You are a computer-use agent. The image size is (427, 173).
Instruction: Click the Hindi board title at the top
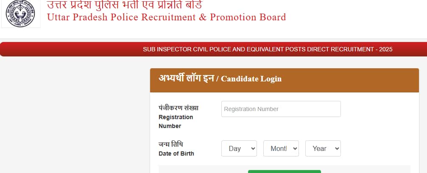point(124,5)
